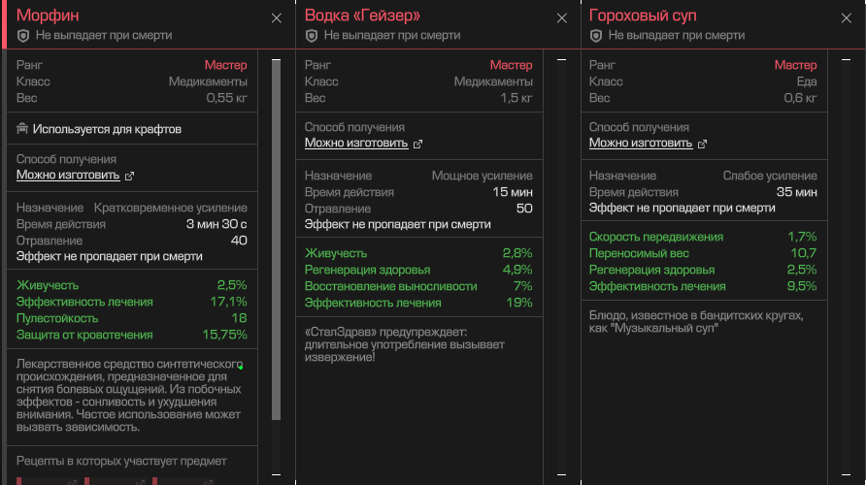
Task: Click the «Морфин» item title
Action: coord(49,16)
